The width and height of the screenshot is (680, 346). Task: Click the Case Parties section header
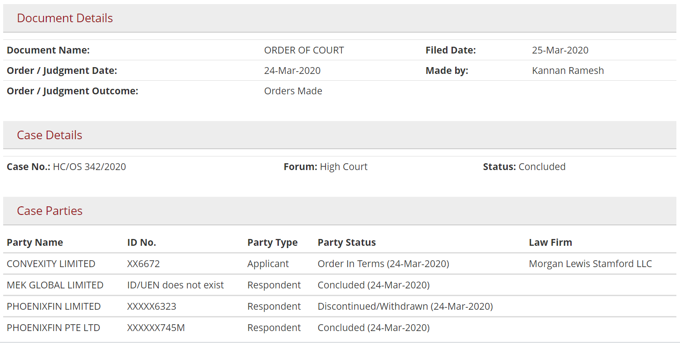click(x=340, y=211)
